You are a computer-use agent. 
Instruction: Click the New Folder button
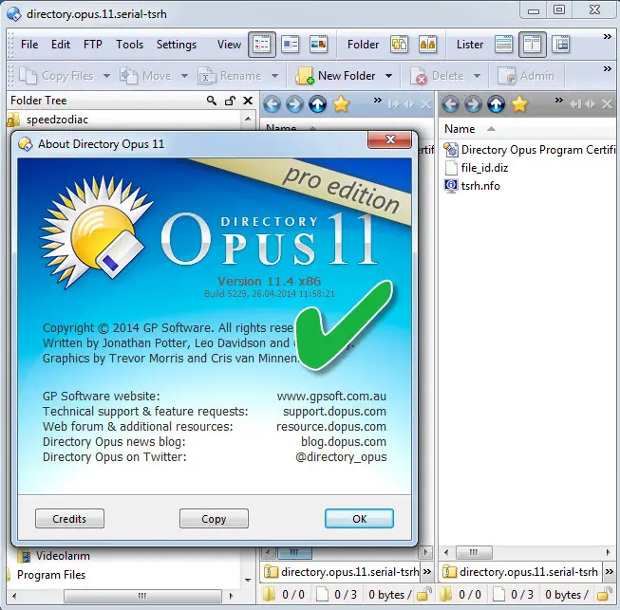(x=335, y=76)
